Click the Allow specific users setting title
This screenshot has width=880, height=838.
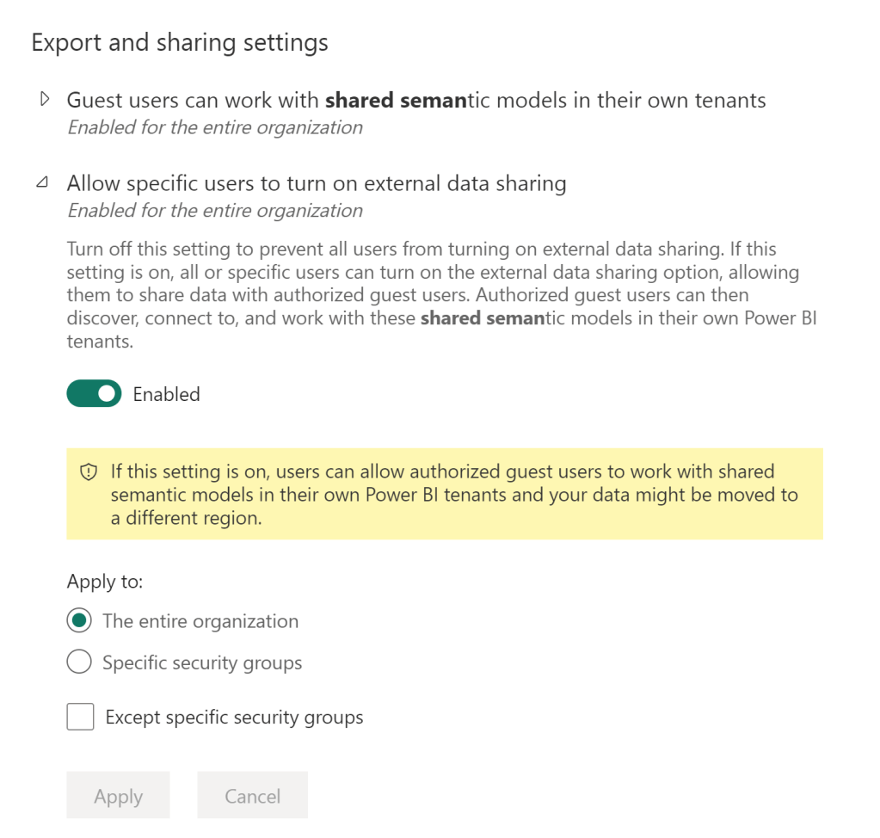[x=317, y=183]
